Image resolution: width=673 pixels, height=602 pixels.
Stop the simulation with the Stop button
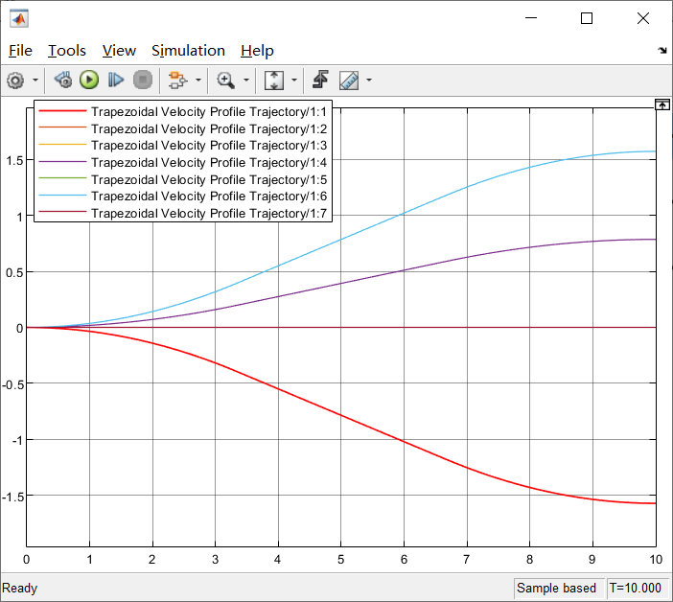[143, 80]
